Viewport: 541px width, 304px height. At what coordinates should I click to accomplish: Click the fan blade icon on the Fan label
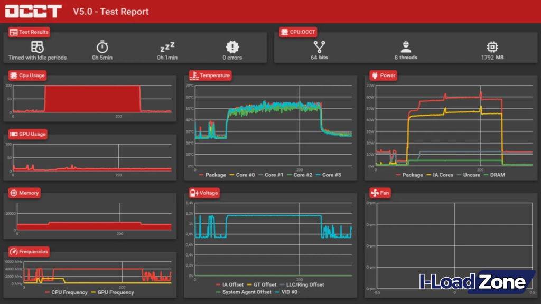[x=375, y=193]
